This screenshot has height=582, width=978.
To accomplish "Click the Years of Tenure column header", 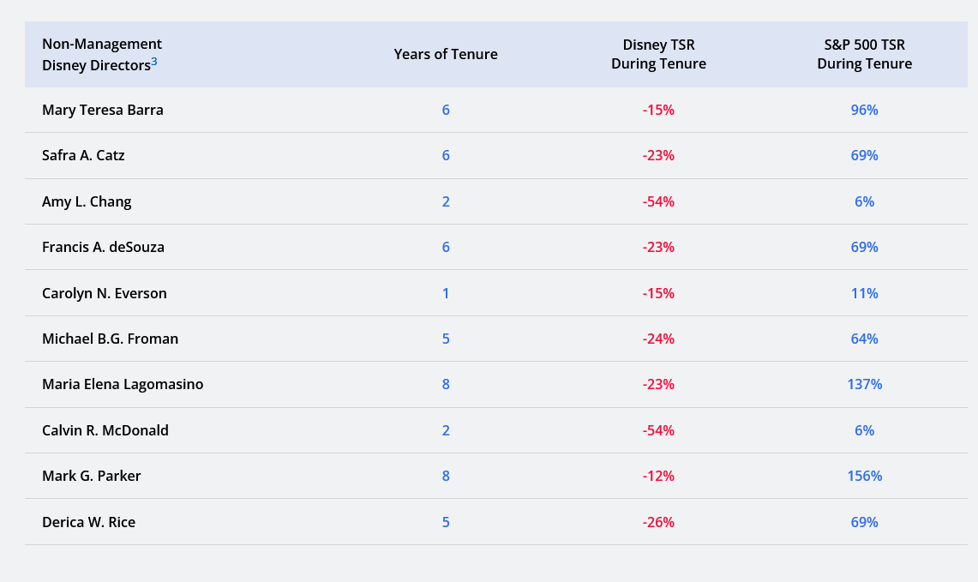I will coord(446,54).
